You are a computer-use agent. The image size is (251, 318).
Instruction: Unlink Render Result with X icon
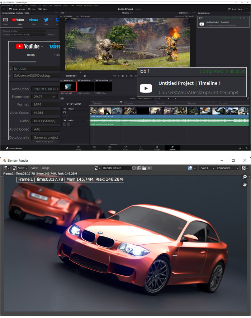tap(150, 168)
